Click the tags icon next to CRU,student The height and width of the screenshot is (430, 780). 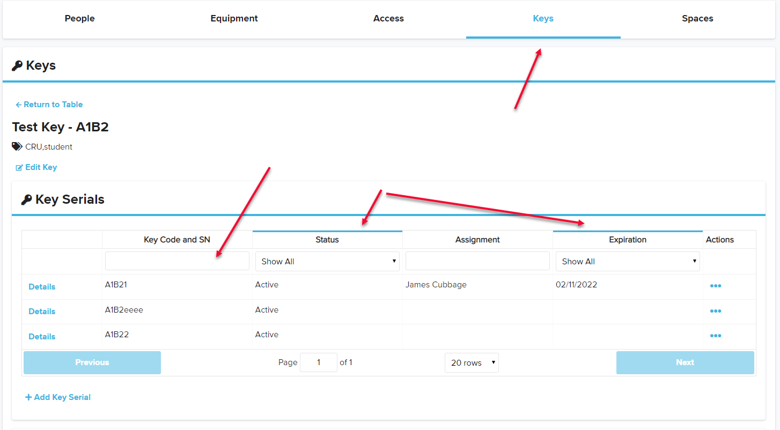17,146
